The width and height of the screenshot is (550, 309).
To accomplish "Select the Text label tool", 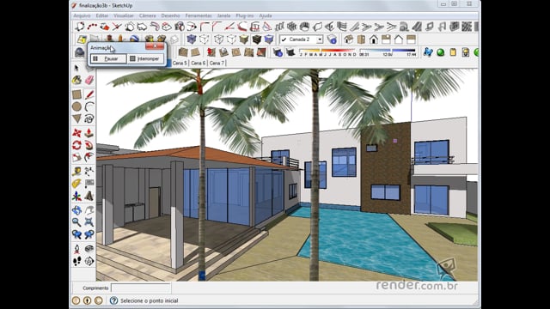I will pos(89,184).
